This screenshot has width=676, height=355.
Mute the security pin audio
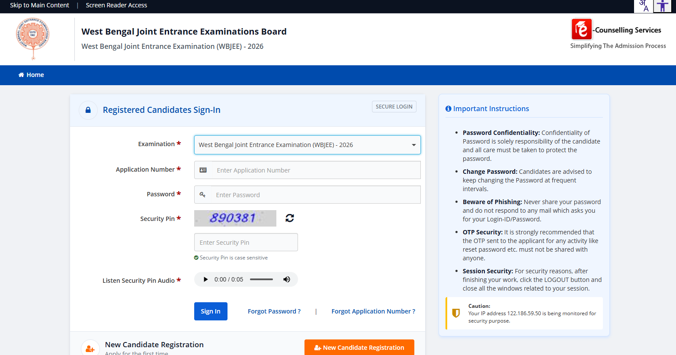tap(287, 279)
